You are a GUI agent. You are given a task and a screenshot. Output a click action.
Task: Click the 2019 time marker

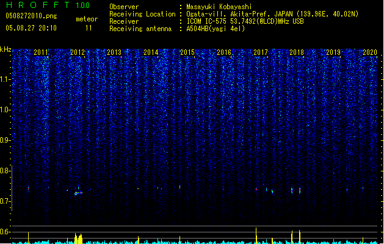333,52
